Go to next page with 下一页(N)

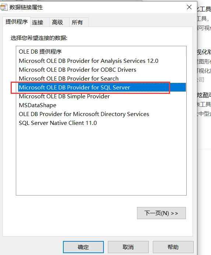[x=161, y=213]
